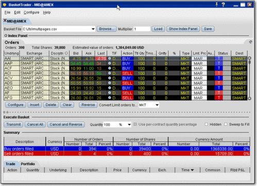Click the Cancel All button
The width and height of the screenshot is (257, 186).
[35, 124]
